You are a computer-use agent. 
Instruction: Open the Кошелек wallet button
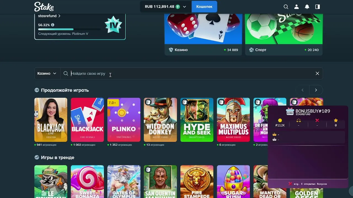(204, 7)
